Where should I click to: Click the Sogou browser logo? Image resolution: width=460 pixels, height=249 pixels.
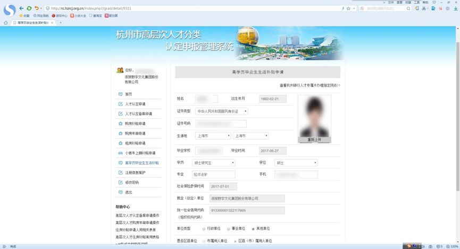coord(10,11)
